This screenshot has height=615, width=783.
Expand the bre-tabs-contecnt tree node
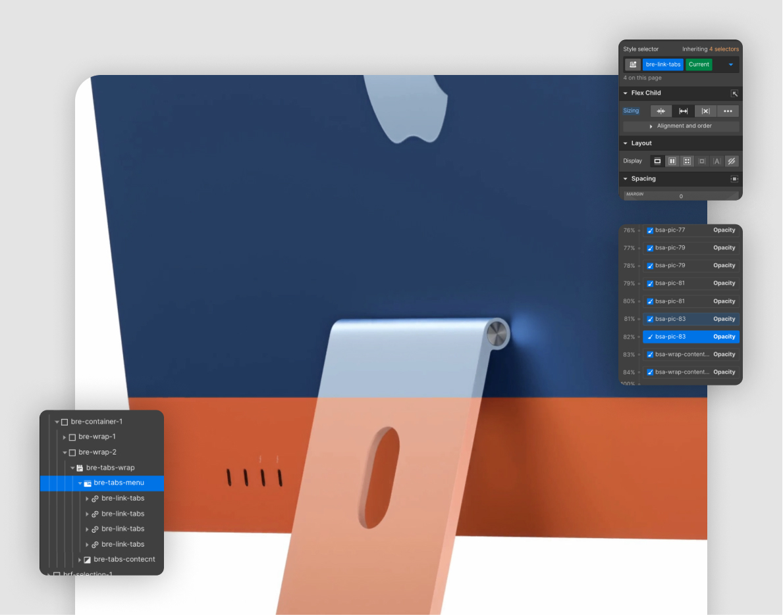pos(80,560)
